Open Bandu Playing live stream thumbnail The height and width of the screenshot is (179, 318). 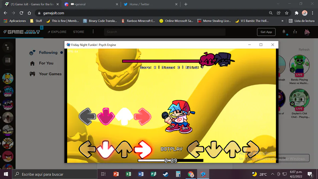click(299, 65)
